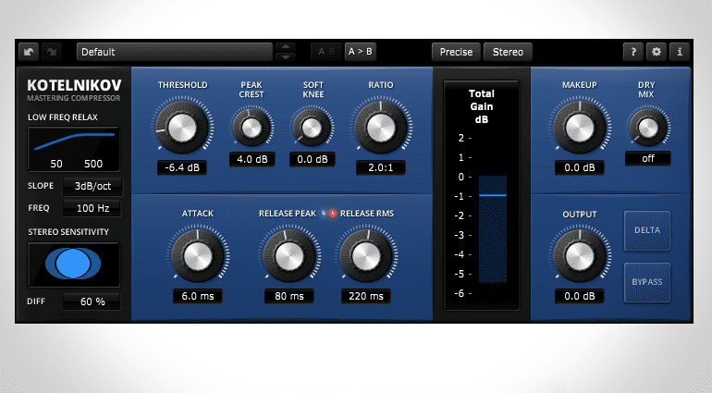The height and width of the screenshot is (393, 712).
Task: Edit the Output 0.0 dB value
Action: click(580, 296)
